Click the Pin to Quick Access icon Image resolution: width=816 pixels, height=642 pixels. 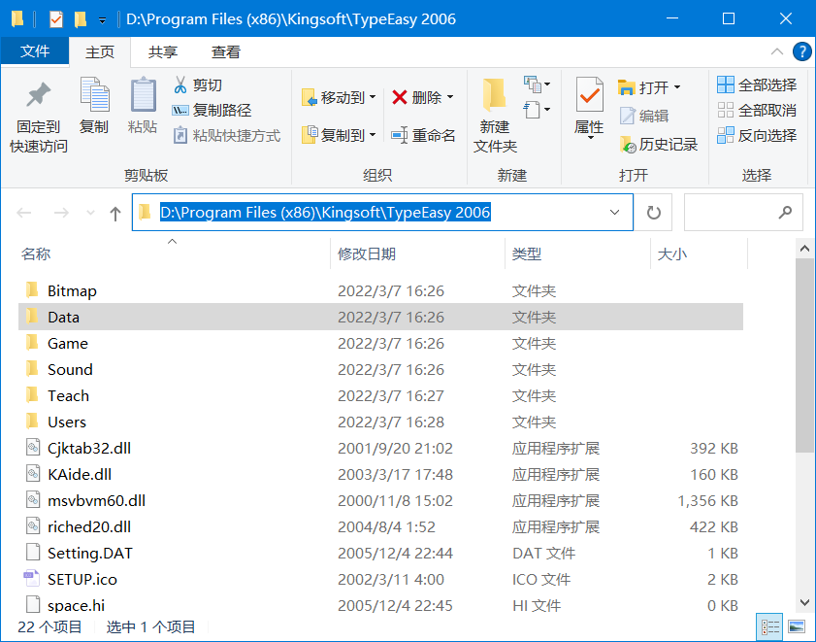click(x=38, y=97)
